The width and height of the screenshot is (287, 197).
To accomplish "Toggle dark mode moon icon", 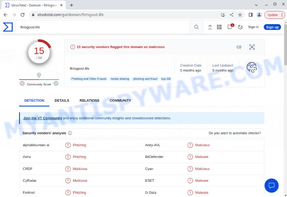I will tap(240, 27).
